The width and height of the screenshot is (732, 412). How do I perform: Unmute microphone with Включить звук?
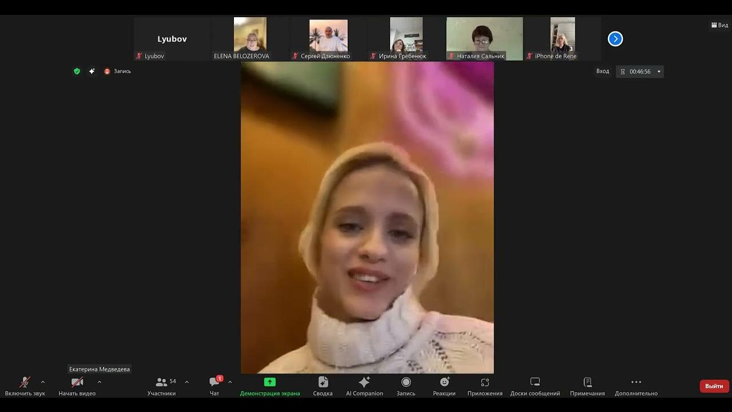click(x=25, y=386)
